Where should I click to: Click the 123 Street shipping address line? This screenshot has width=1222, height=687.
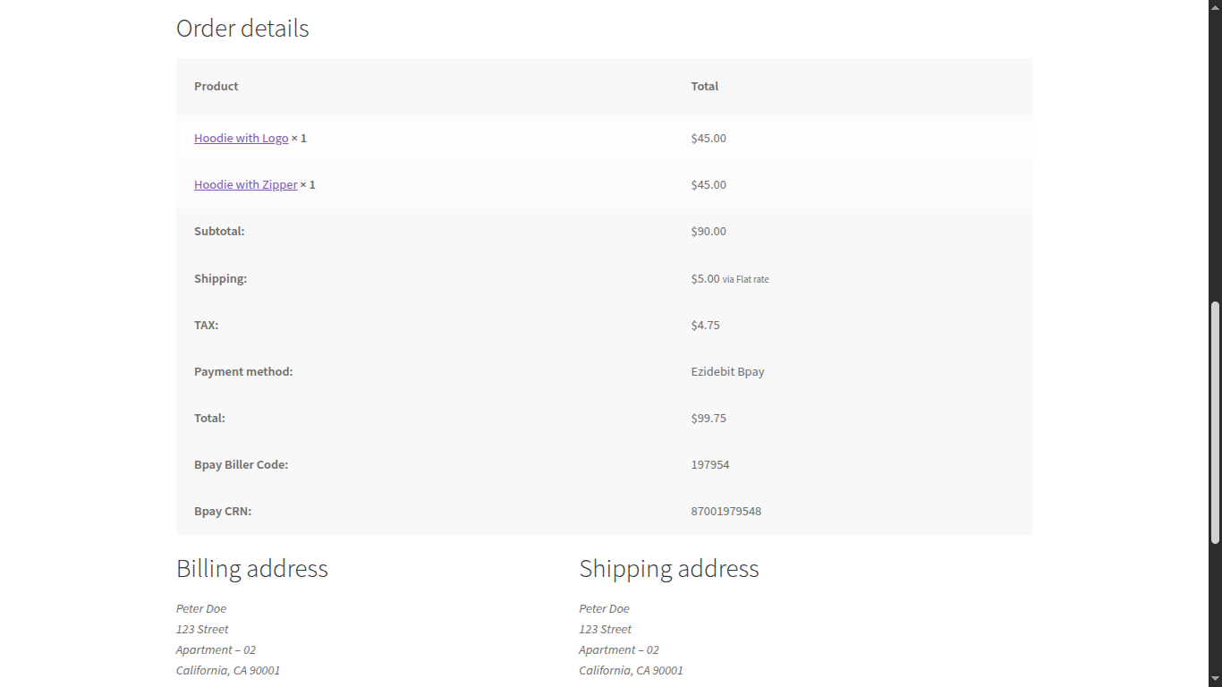(x=605, y=629)
